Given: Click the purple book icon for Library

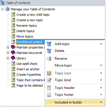Looking at the screenshot, I should (13, 58).
